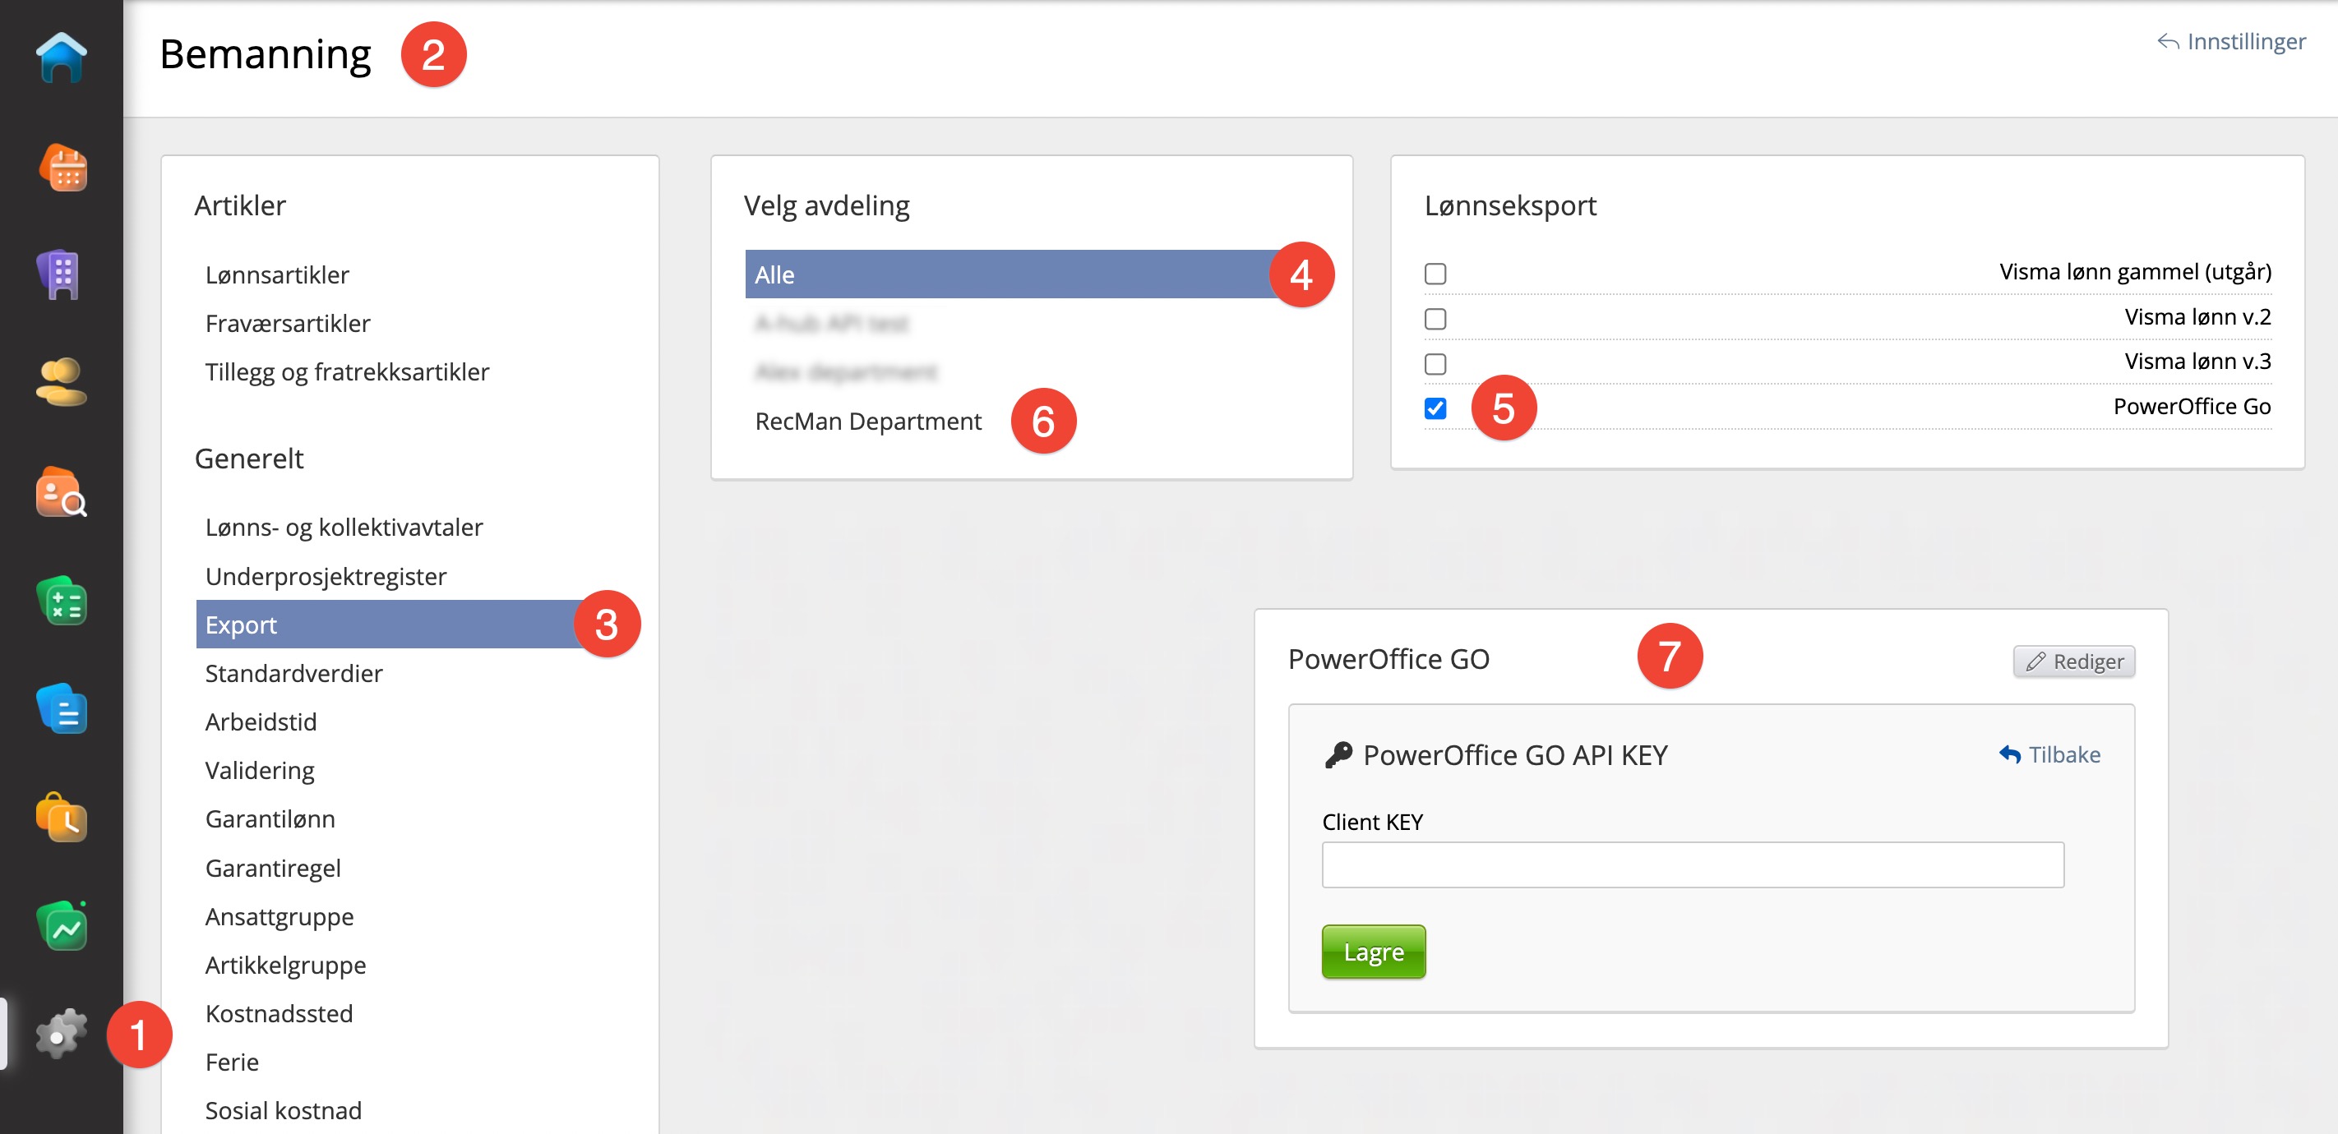Open the gold coins icon in sidebar

click(61, 382)
